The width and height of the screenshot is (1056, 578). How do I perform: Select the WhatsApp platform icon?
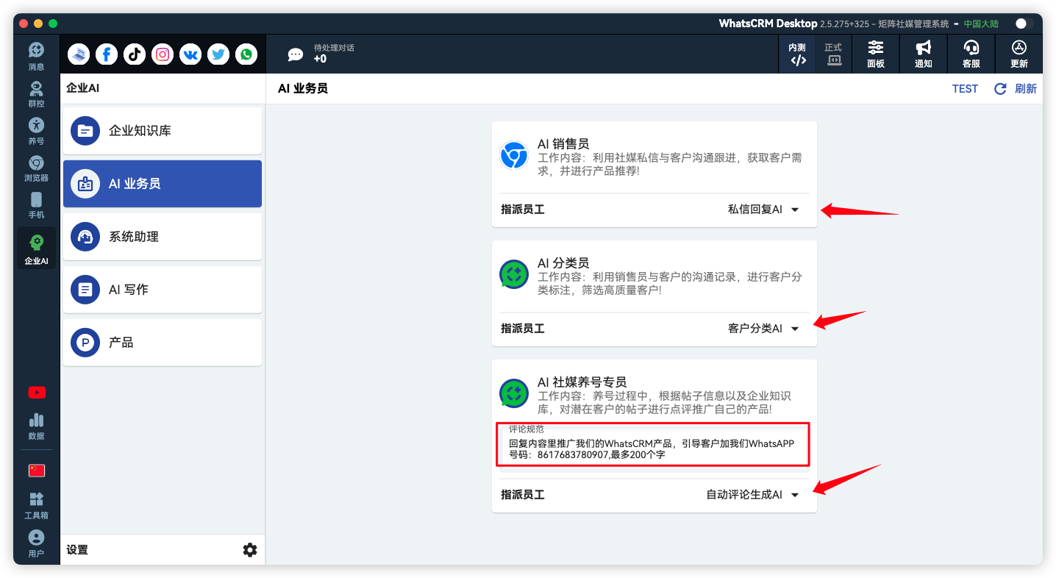tap(246, 54)
